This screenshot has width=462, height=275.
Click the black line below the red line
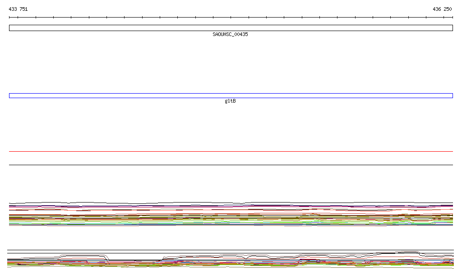231,165
